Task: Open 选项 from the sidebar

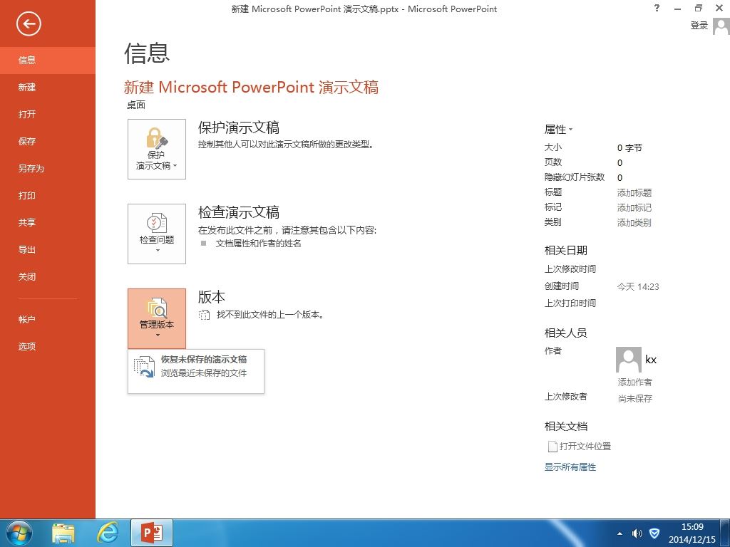Action: 48,347
